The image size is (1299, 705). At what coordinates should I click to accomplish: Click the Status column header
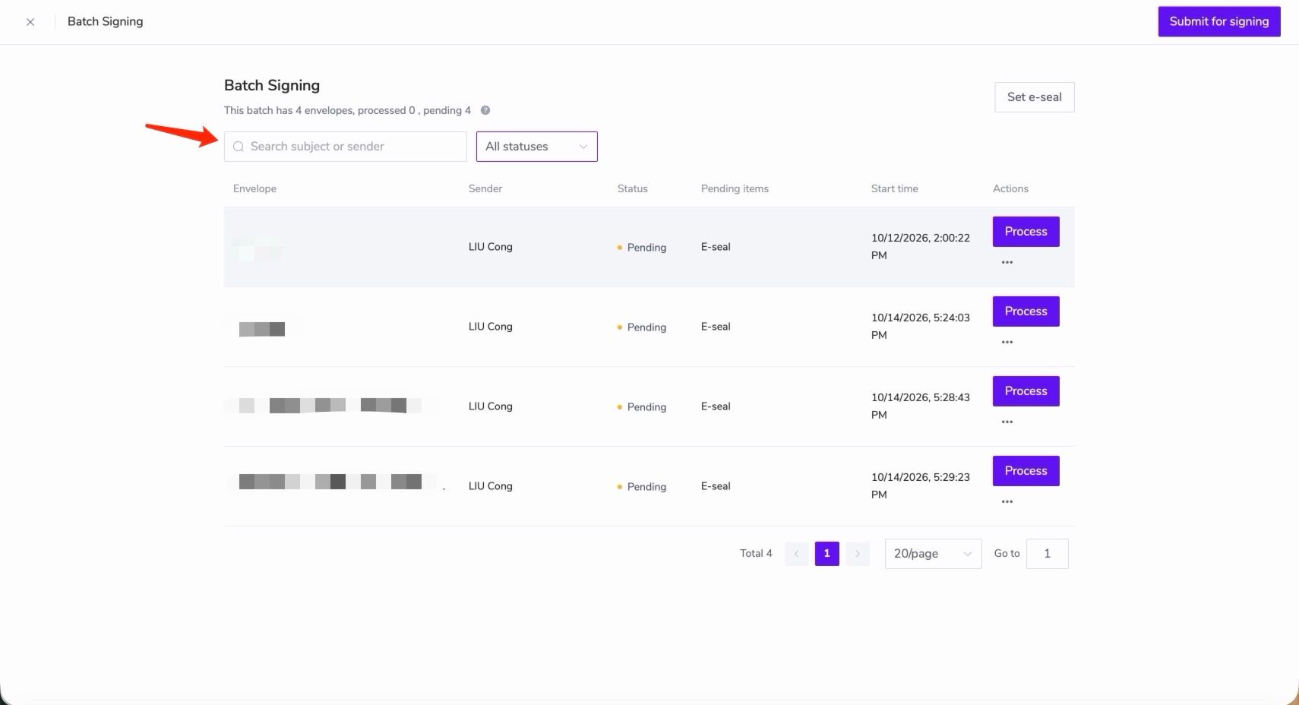point(633,188)
